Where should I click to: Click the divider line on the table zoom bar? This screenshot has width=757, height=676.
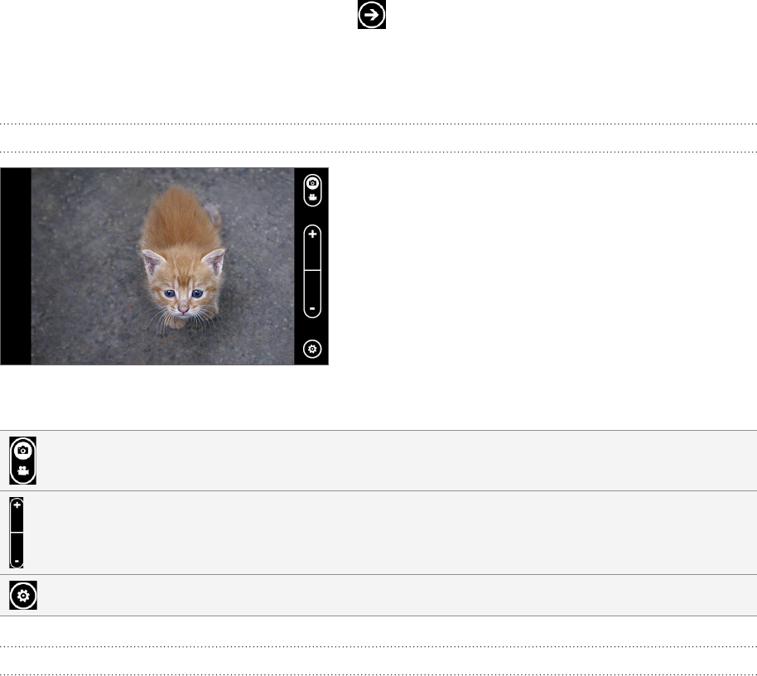pos(17,533)
